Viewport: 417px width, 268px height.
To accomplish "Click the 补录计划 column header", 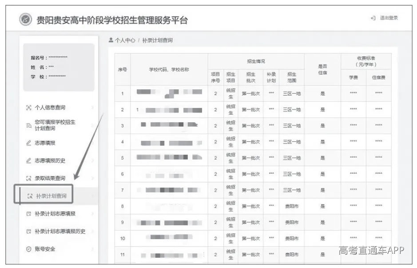I will click(x=271, y=77).
